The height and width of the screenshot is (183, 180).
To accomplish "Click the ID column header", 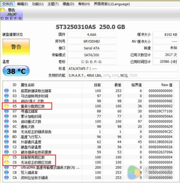I will 15,85.
